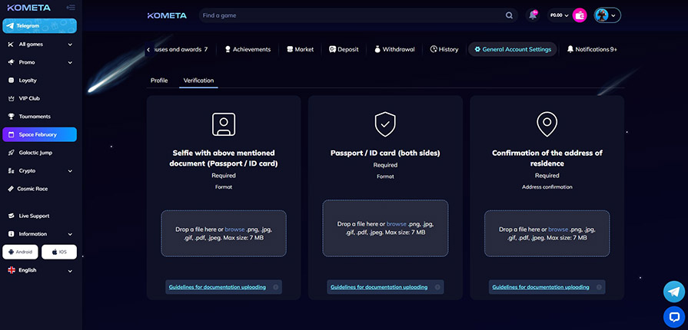The height and width of the screenshot is (330, 688).
Task: Click the location pin address icon
Action: point(547,124)
